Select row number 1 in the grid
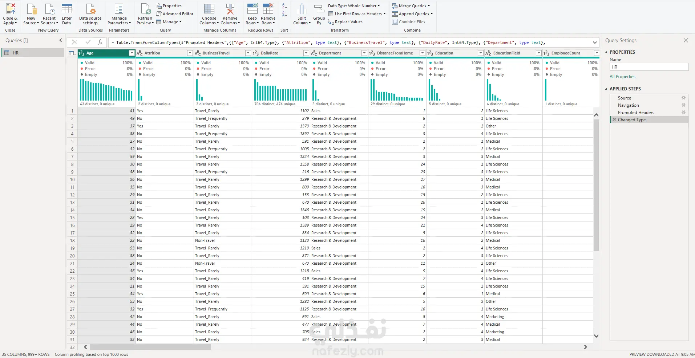Image resolution: width=695 pixels, height=358 pixels. 72,111
